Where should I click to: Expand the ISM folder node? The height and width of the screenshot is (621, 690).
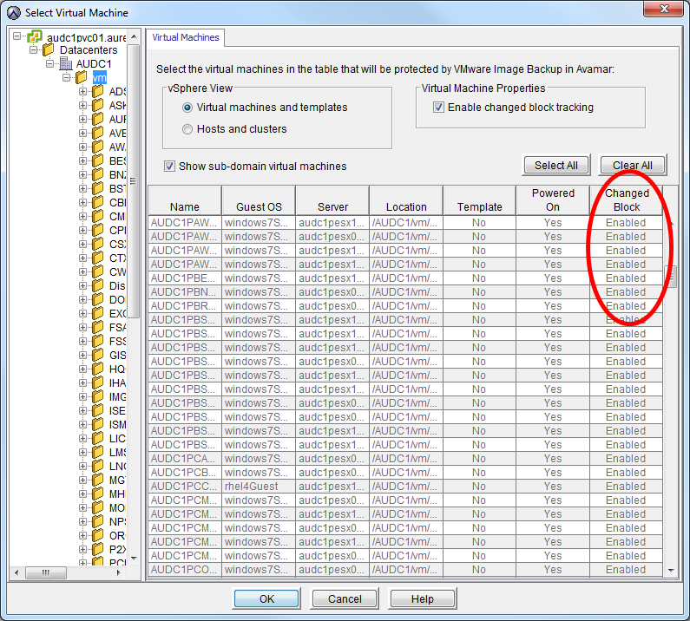point(82,424)
